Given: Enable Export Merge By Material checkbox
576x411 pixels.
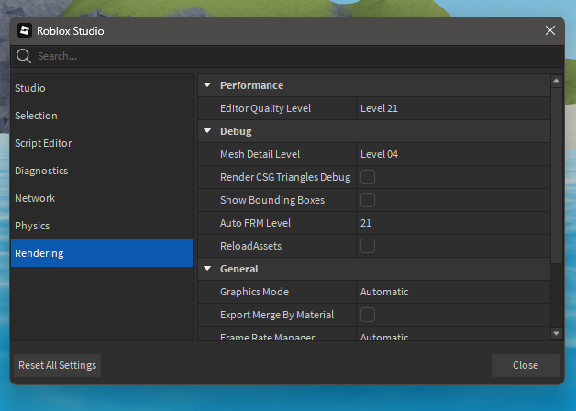Looking at the screenshot, I should [368, 315].
